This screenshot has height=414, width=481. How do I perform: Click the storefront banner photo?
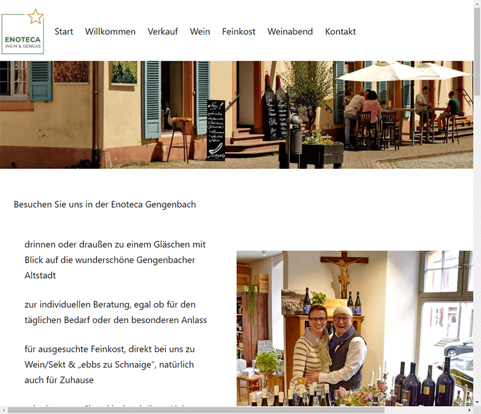click(236, 115)
